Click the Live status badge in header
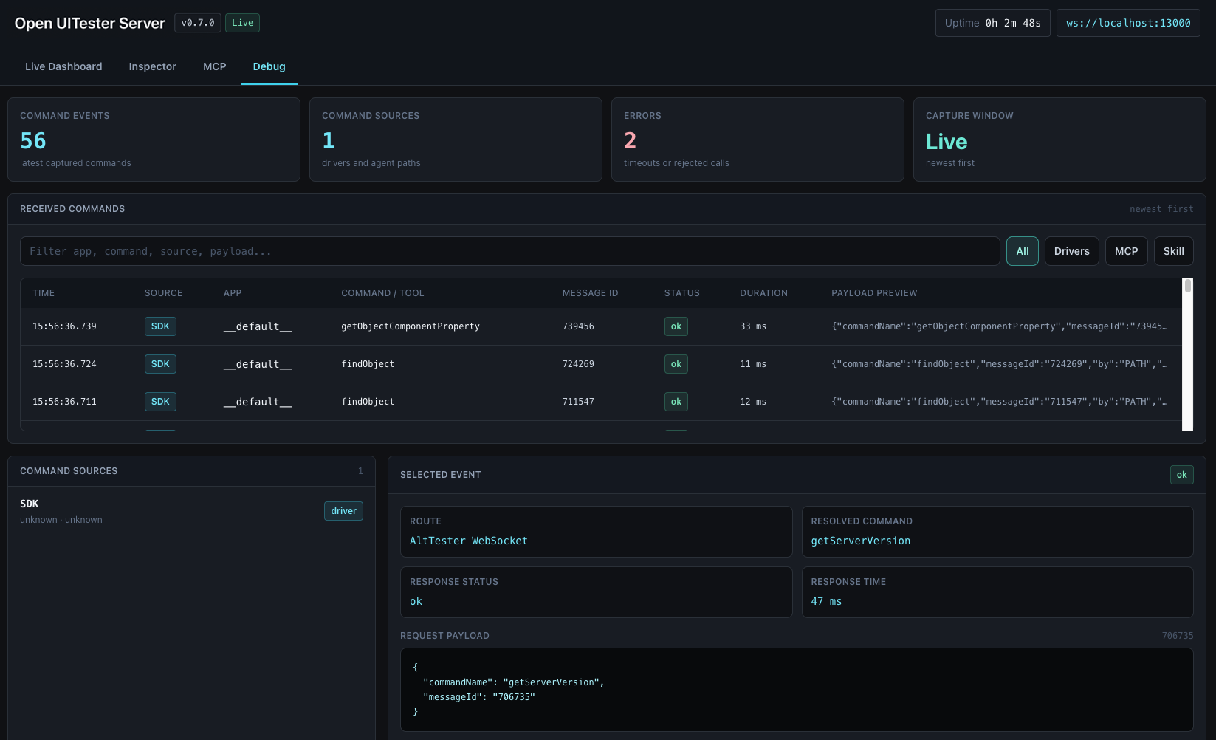1216x740 pixels. click(x=242, y=23)
